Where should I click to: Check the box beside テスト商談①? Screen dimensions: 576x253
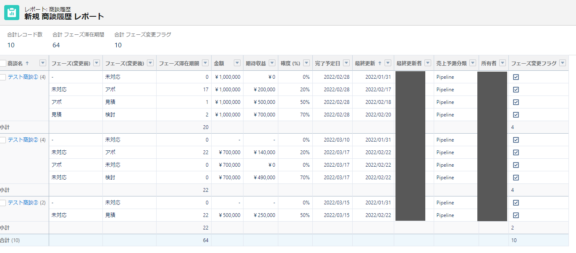pyautogui.click(x=3, y=77)
